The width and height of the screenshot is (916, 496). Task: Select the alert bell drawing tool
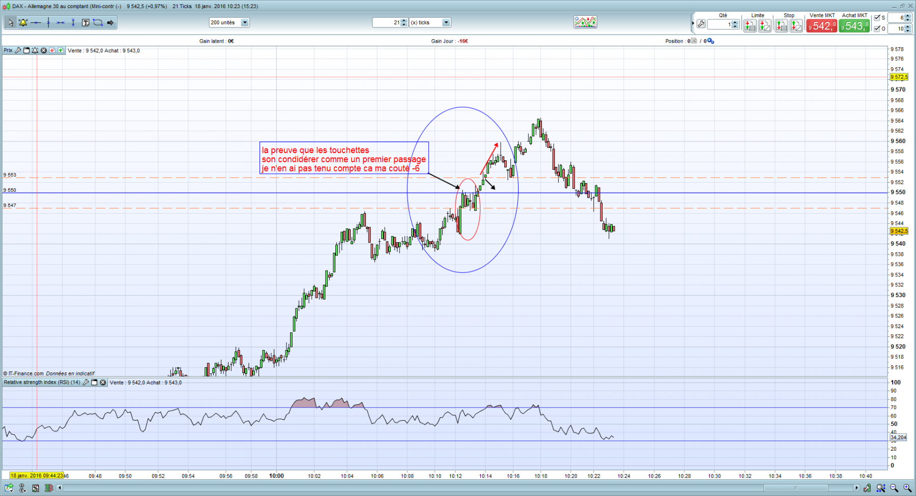(x=23, y=22)
